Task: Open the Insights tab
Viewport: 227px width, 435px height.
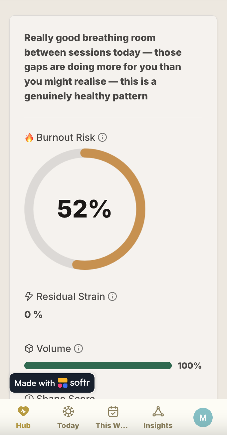Action: pos(158,417)
